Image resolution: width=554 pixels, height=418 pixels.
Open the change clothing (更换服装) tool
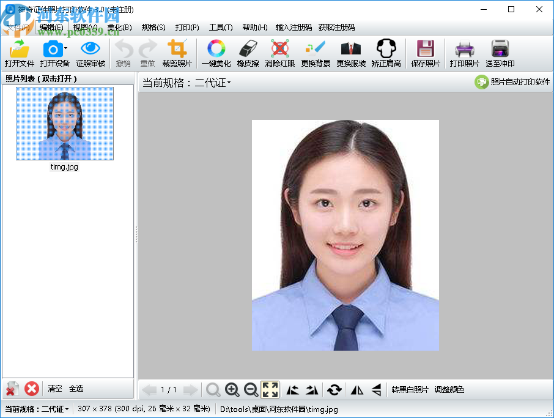coord(351,49)
